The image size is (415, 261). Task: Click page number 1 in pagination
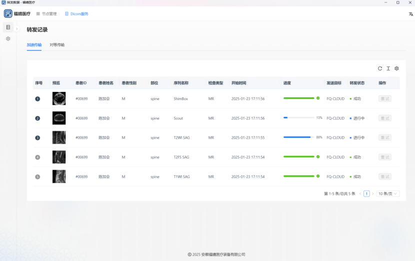(x=366, y=194)
